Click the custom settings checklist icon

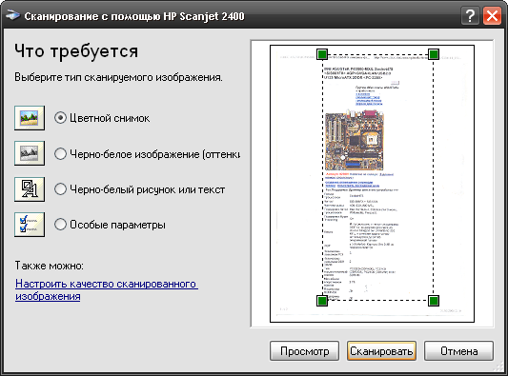(30, 225)
